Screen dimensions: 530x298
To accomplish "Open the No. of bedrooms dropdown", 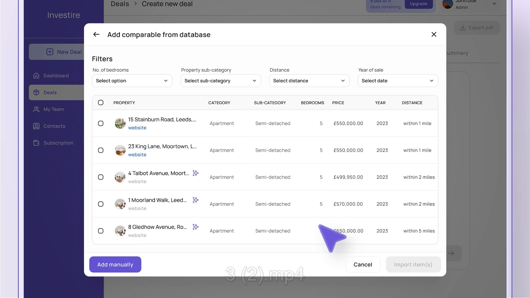I will pos(132,81).
